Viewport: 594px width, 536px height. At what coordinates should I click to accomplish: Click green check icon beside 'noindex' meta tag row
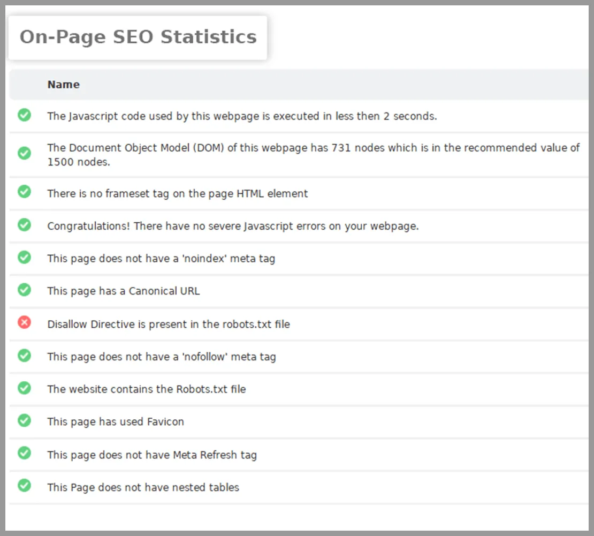24,258
